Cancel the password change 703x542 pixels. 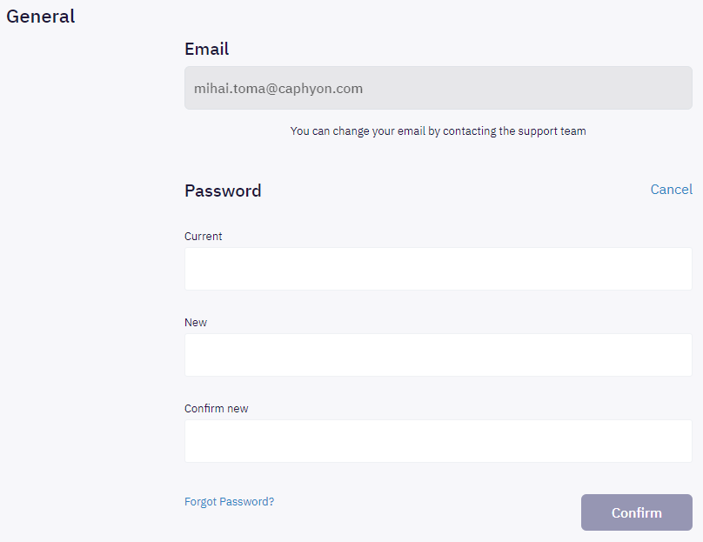(x=671, y=190)
